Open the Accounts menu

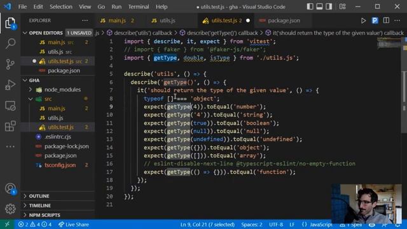pyautogui.click(x=10, y=188)
